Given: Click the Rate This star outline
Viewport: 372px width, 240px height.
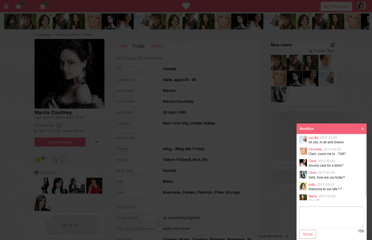Looking at the screenshot, I should 55,159.
